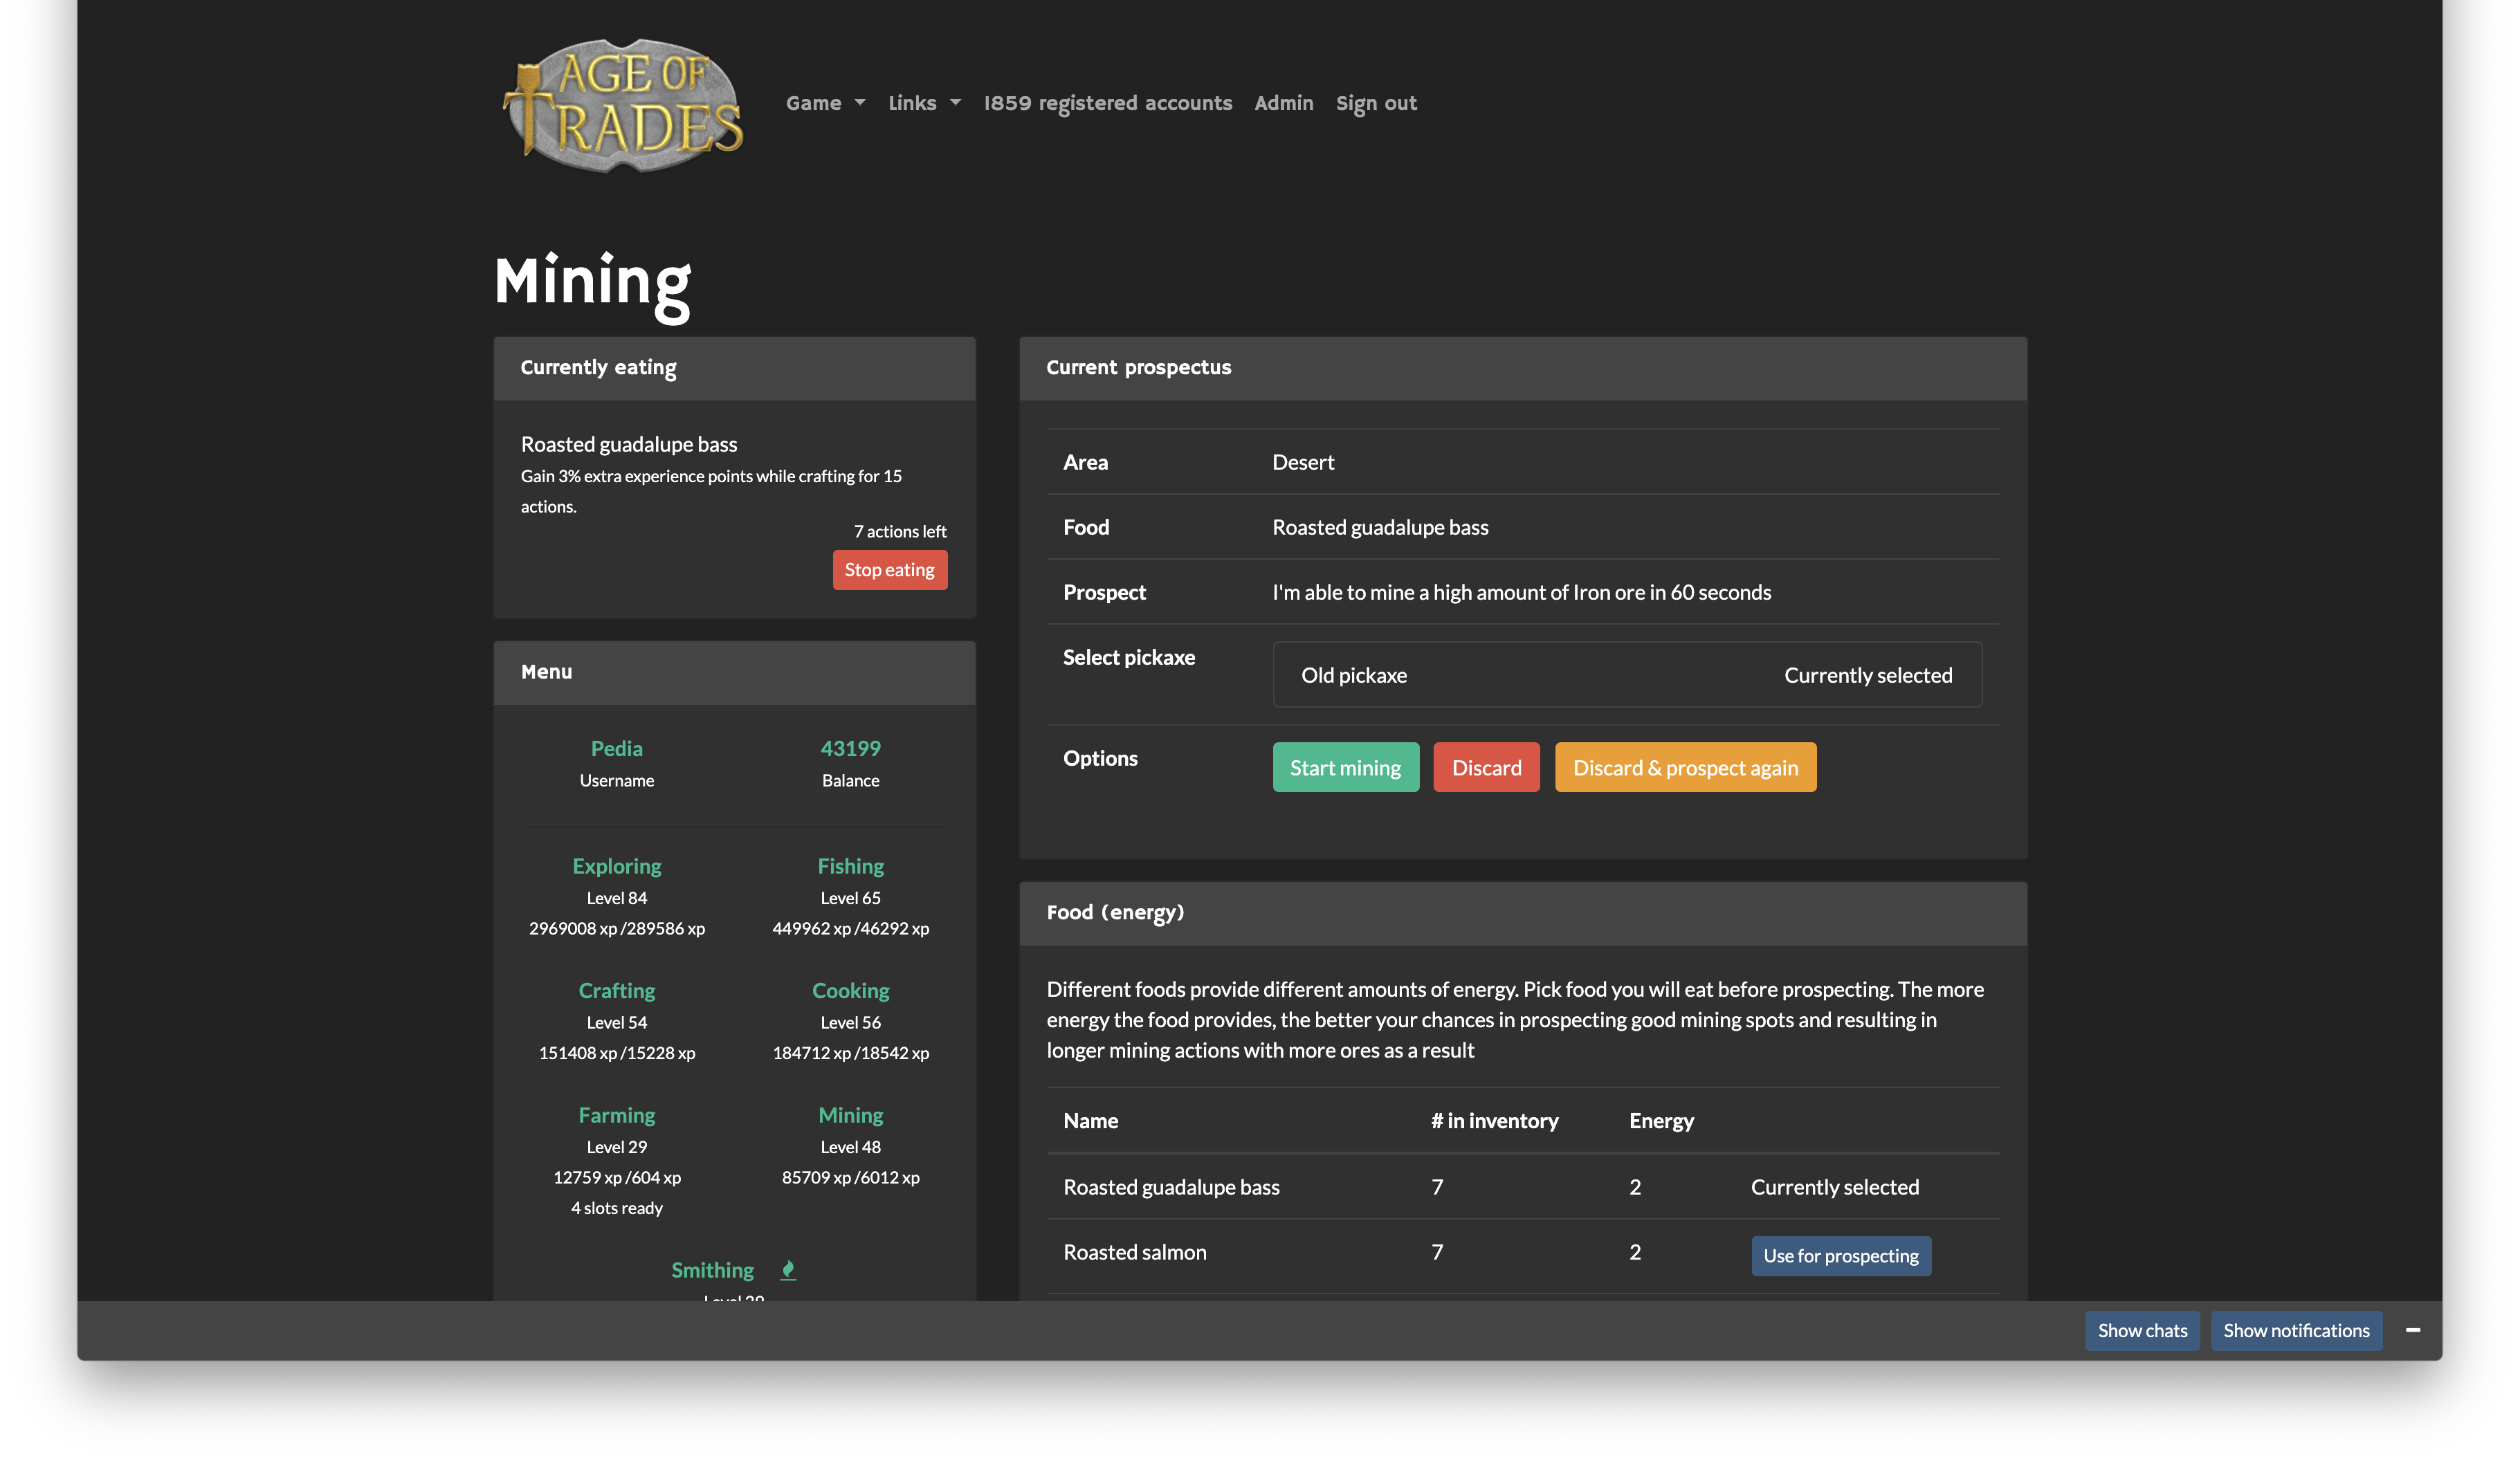Click Discard & prospect again
Image resolution: width=2520 pixels, height=1463 pixels.
[1684, 767]
